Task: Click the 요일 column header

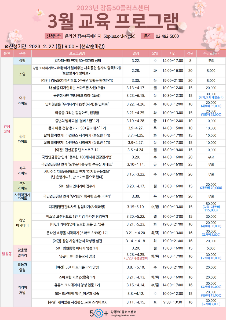Action: [x=155, y=53]
